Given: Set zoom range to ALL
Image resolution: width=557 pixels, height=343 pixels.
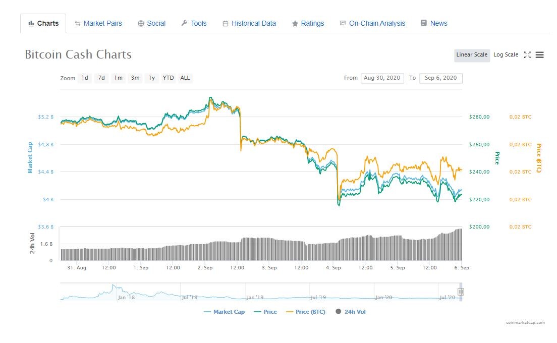Looking at the screenshot, I should tap(185, 78).
